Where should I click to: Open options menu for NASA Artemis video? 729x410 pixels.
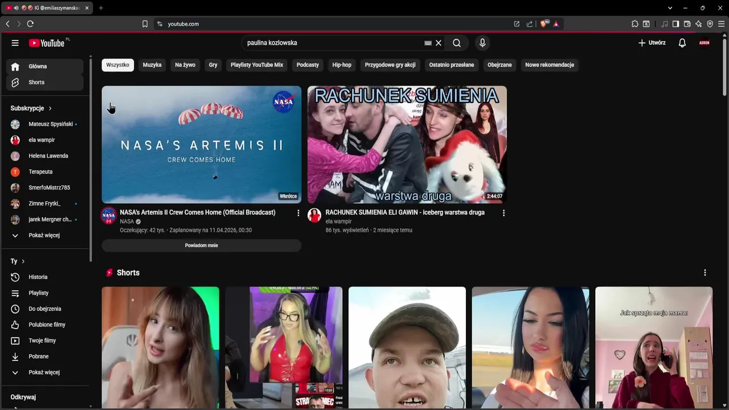click(x=298, y=213)
